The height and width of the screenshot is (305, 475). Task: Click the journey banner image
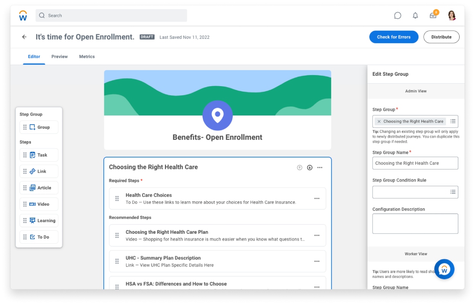pos(217,93)
